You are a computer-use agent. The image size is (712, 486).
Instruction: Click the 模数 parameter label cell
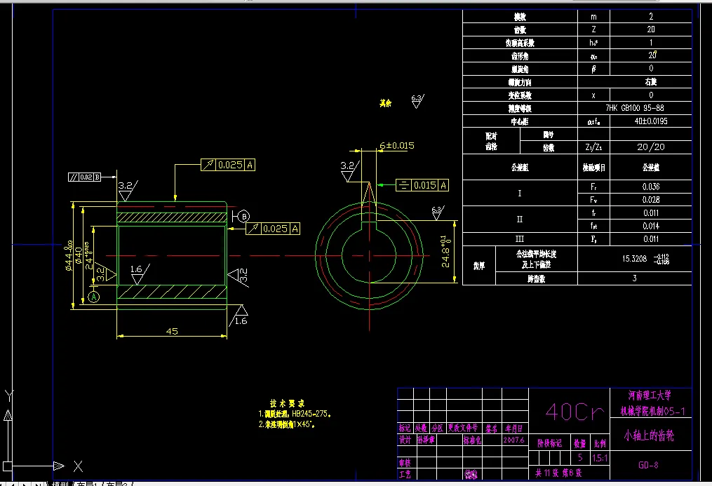520,17
